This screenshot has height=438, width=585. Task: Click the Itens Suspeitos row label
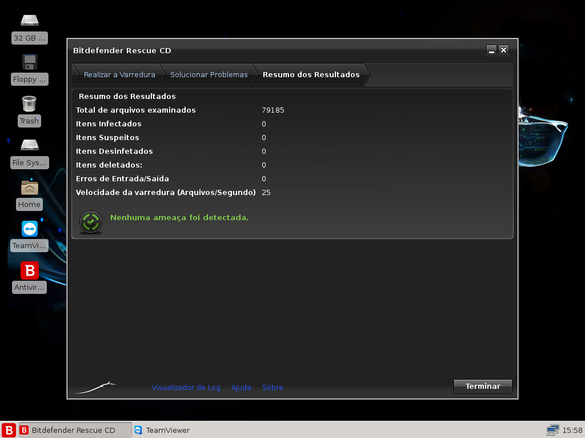[107, 138]
